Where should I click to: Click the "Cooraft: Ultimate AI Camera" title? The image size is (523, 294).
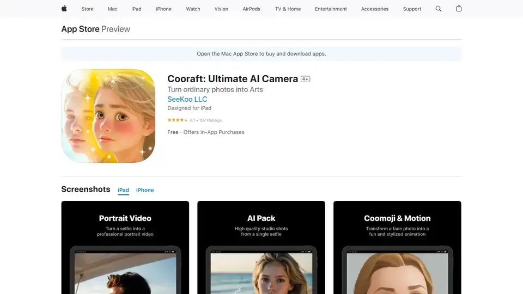click(233, 78)
